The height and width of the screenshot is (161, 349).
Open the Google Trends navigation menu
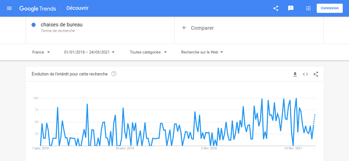click(9, 8)
